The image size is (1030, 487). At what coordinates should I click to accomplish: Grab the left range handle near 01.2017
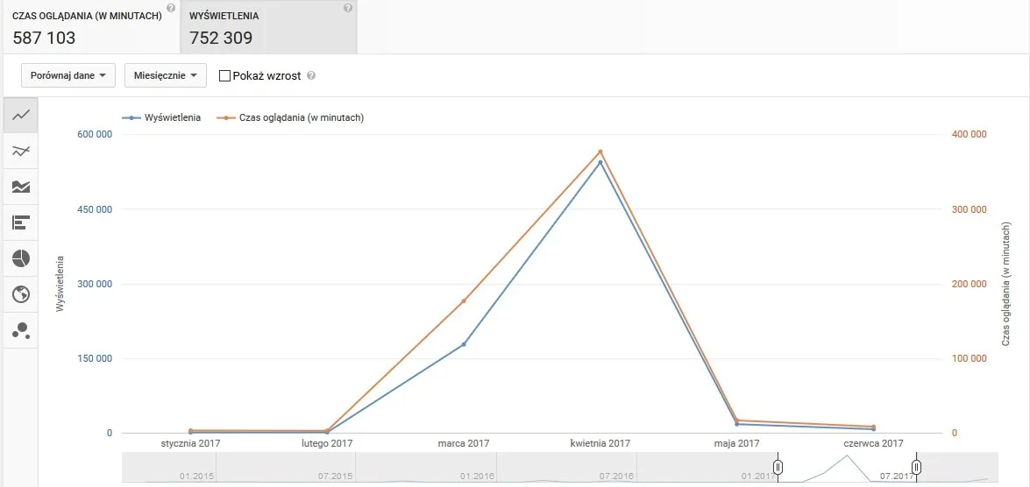click(777, 468)
